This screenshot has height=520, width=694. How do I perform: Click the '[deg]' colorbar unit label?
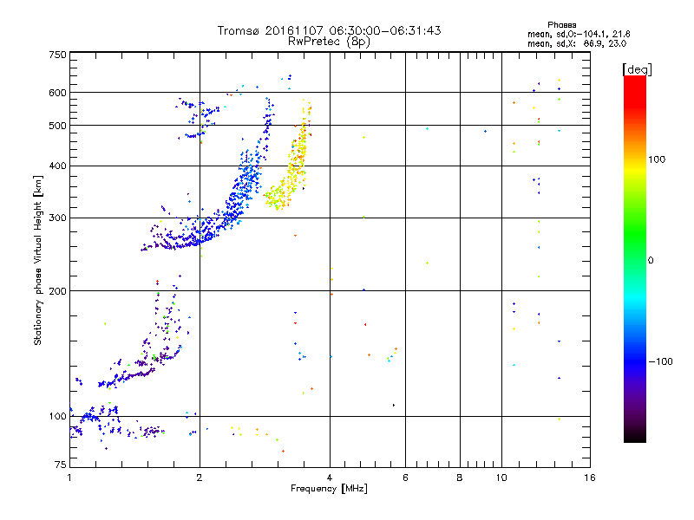click(x=637, y=69)
